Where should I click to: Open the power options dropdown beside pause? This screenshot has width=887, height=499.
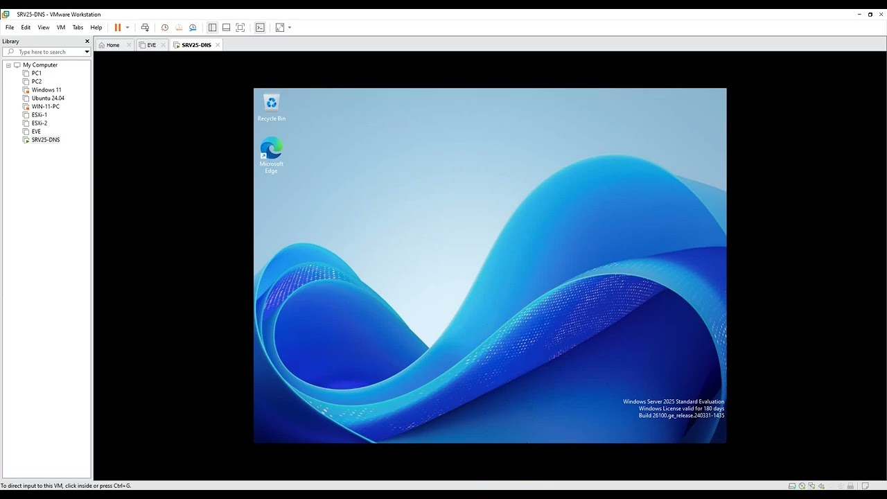pos(128,28)
